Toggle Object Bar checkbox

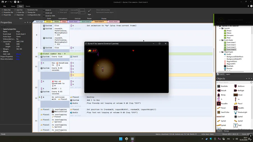pos(15,15)
